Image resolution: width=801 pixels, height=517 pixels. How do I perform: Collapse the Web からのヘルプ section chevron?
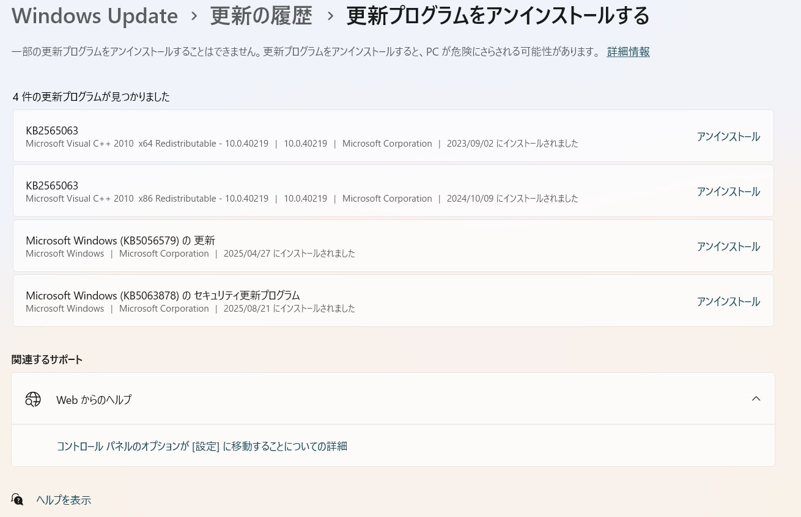(x=756, y=399)
